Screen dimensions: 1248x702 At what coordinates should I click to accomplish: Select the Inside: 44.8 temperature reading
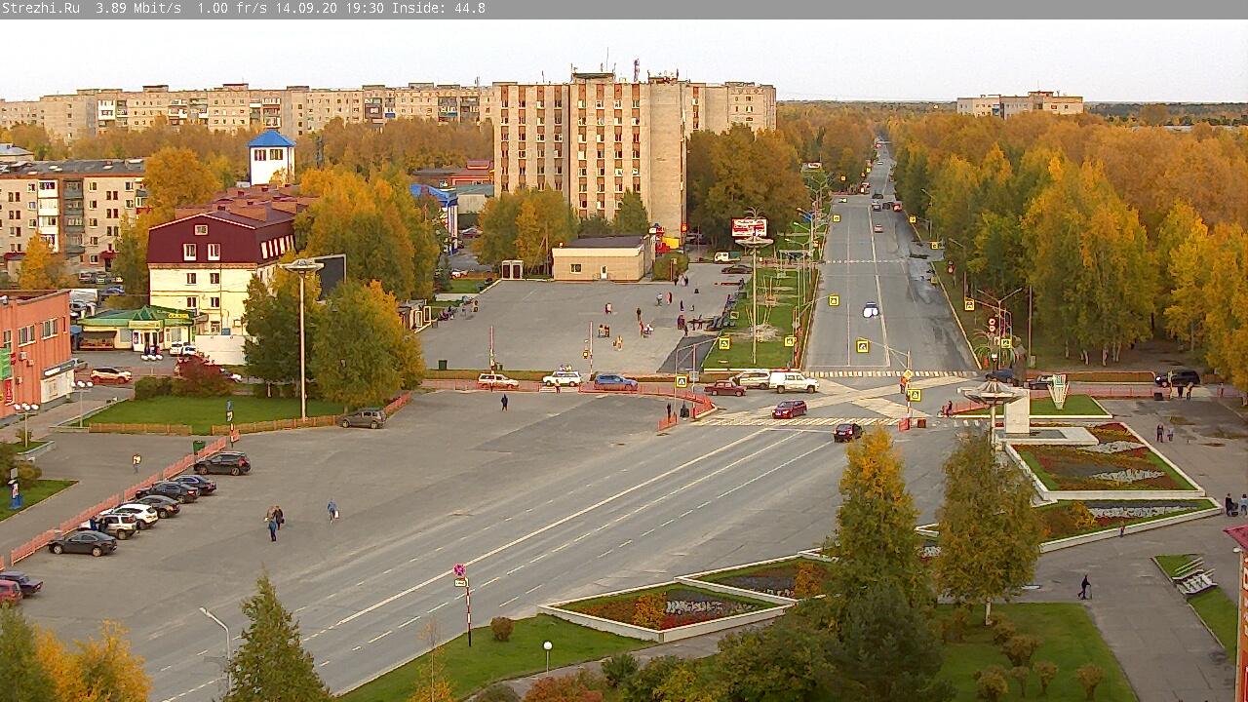(439, 8)
